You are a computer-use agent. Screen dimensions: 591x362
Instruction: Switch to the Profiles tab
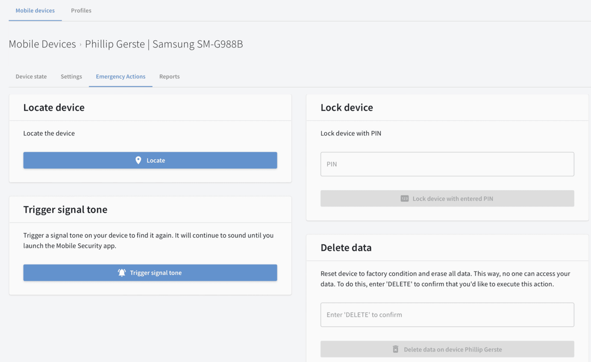tap(81, 10)
